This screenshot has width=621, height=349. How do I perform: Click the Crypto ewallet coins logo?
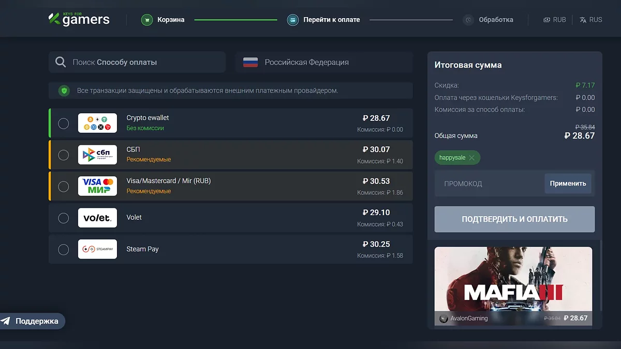tap(97, 123)
